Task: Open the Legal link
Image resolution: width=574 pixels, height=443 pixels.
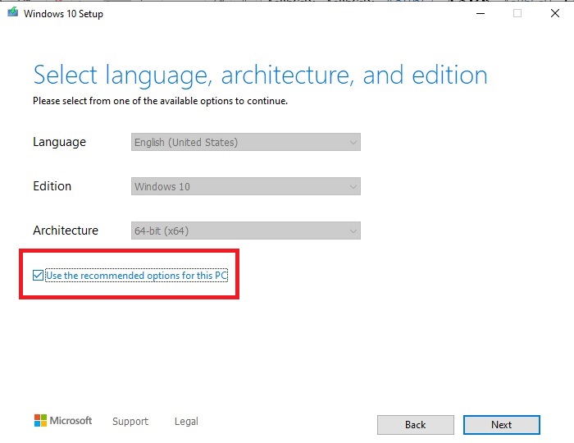Action: (x=186, y=422)
